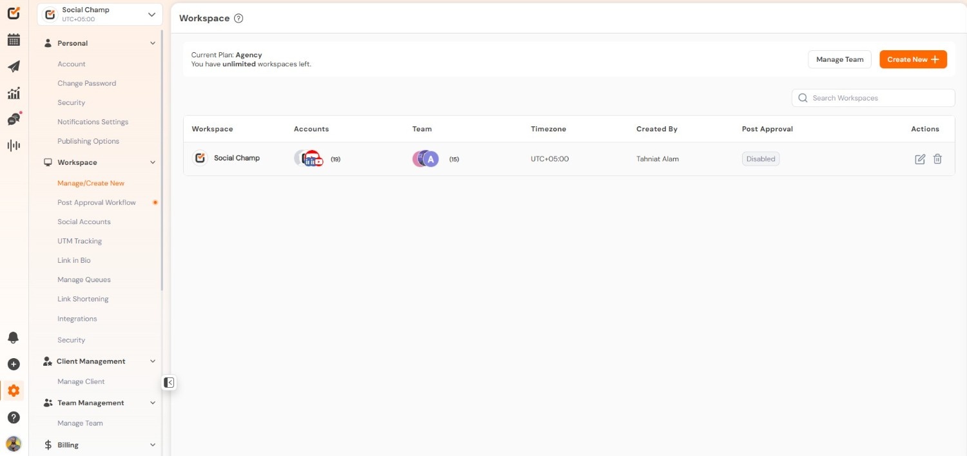This screenshot has height=456, width=967.
Task: Click the Disabled post approval badge
Action: (x=761, y=159)
